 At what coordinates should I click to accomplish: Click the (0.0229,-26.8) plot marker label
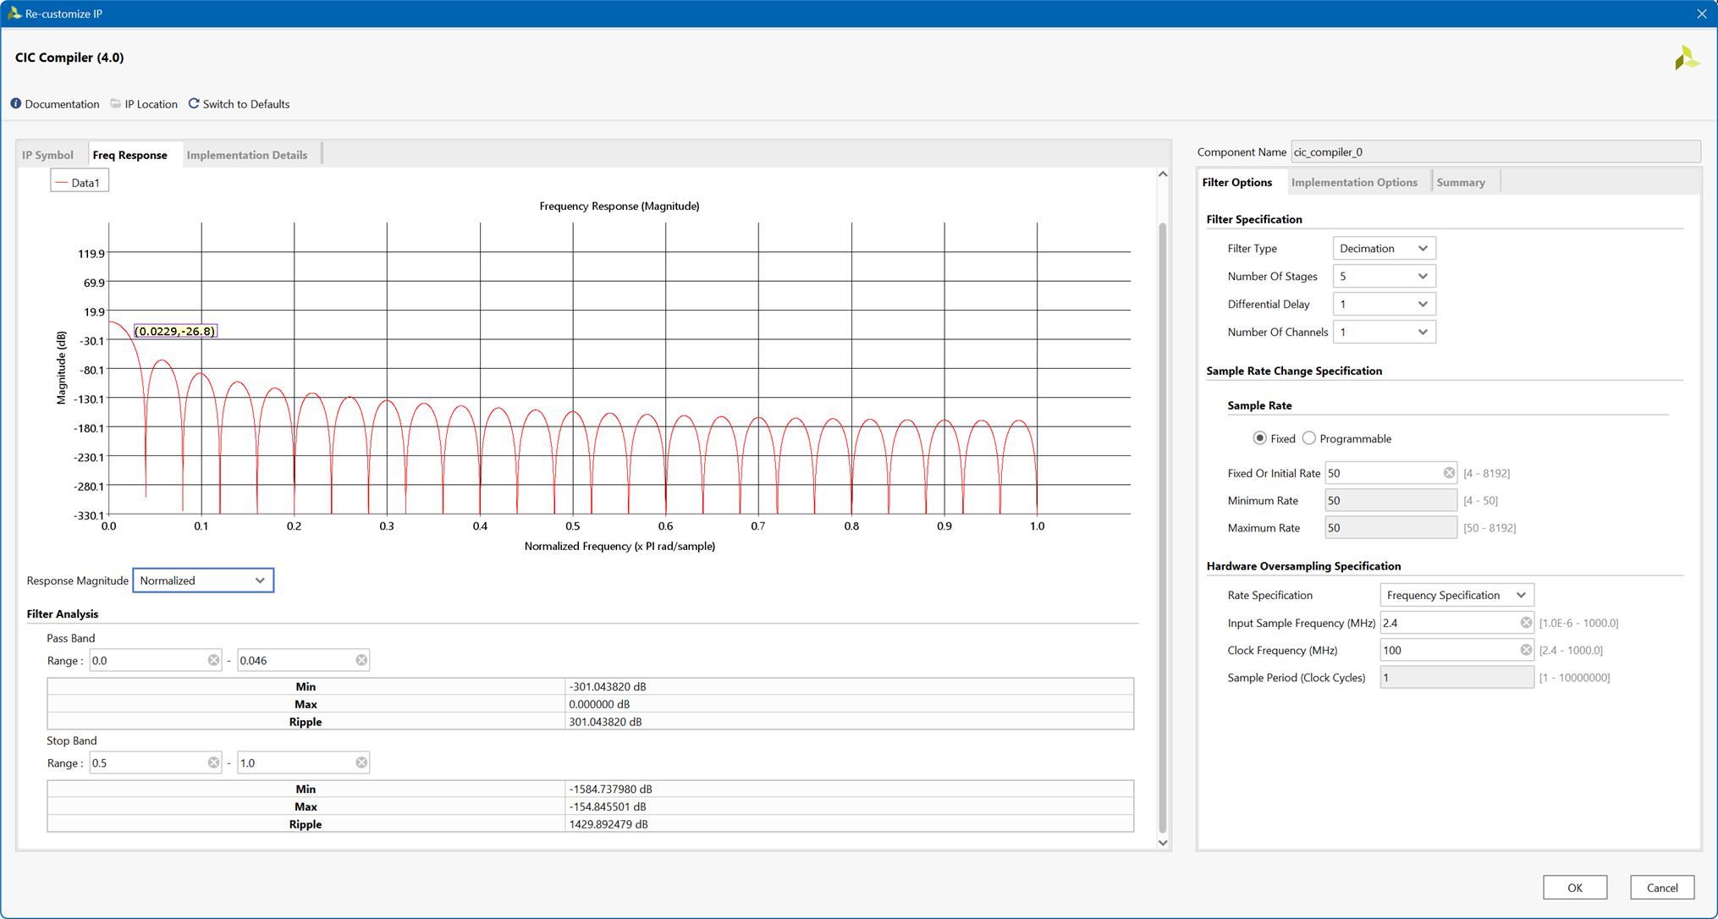[175, 331]
